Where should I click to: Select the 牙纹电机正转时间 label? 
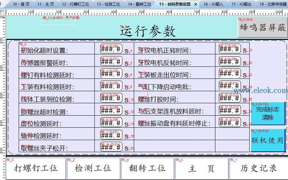point(165,50)
